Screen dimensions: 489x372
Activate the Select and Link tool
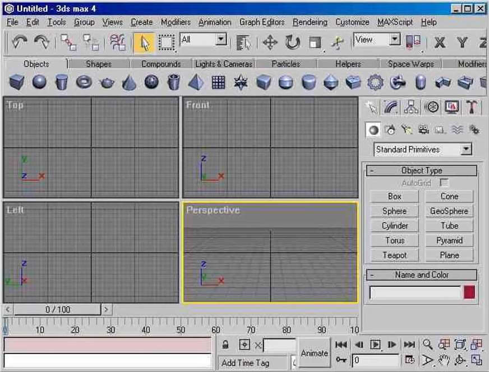click(68, 42)
